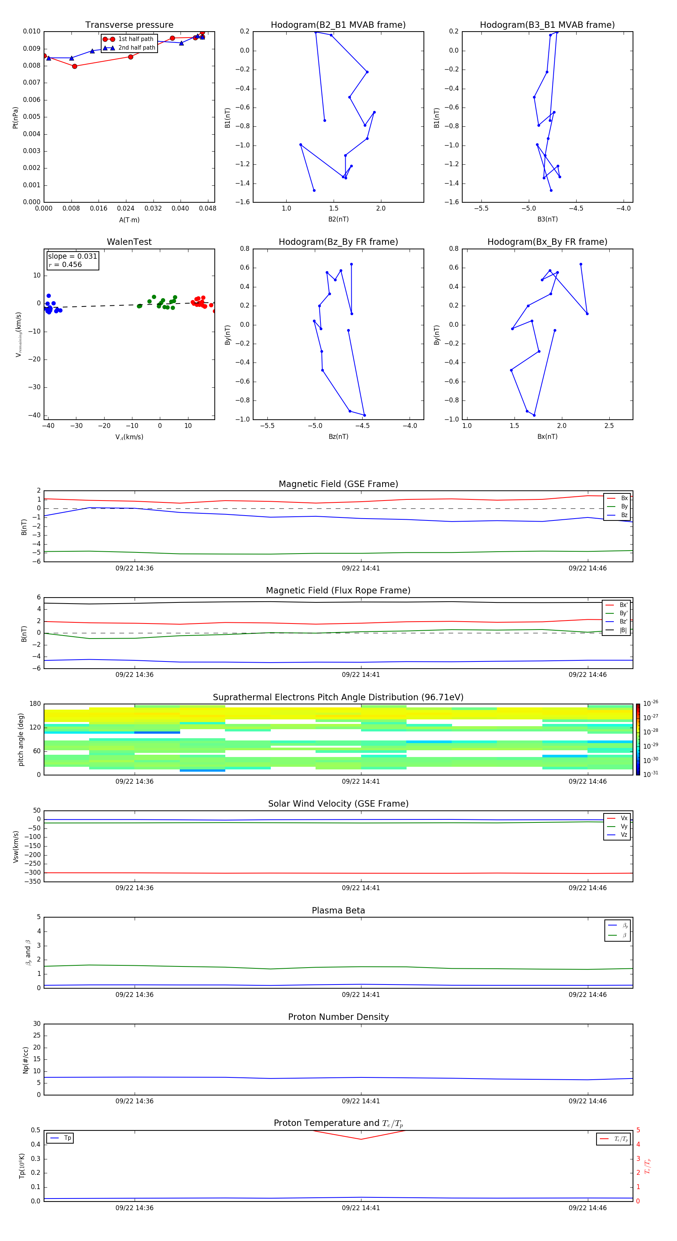Click the 'Magnetic Field (GSE Frame)' title

click(x=338, y=484)
